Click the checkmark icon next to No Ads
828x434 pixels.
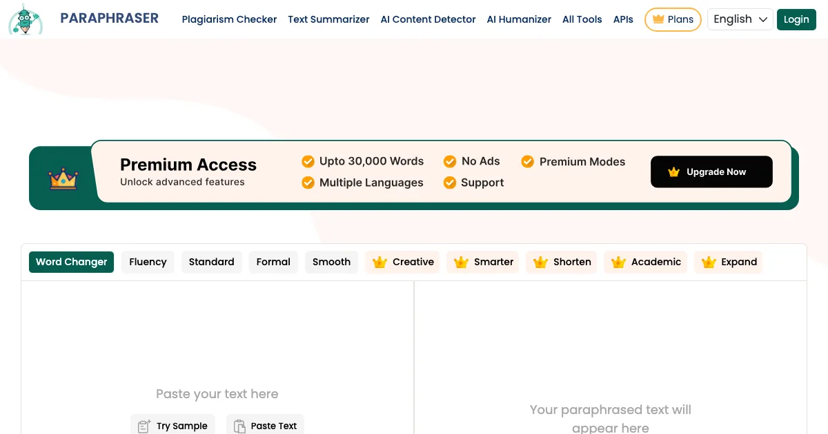pos(449,161)
